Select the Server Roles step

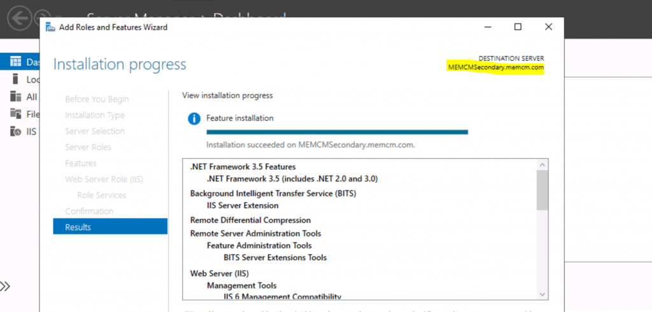point(88,147)
